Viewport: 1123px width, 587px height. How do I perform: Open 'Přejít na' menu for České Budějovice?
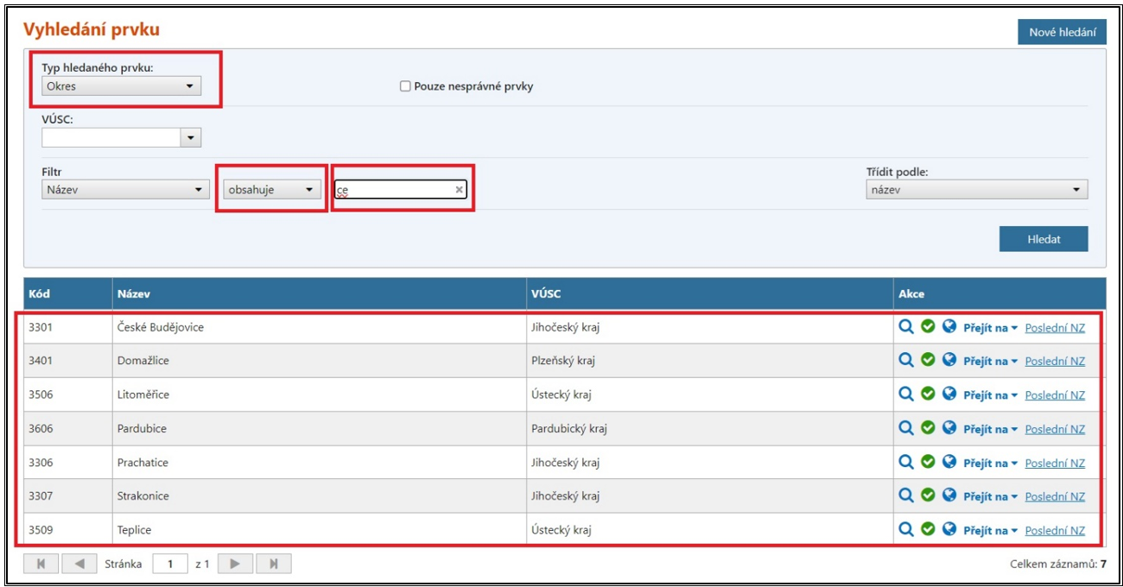click(x=990, y=328)
